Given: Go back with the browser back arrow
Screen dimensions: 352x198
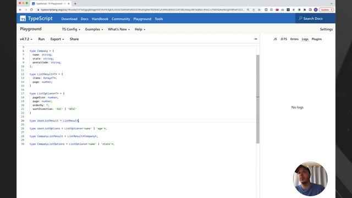Looking at the screenshot, I should 20,10.
